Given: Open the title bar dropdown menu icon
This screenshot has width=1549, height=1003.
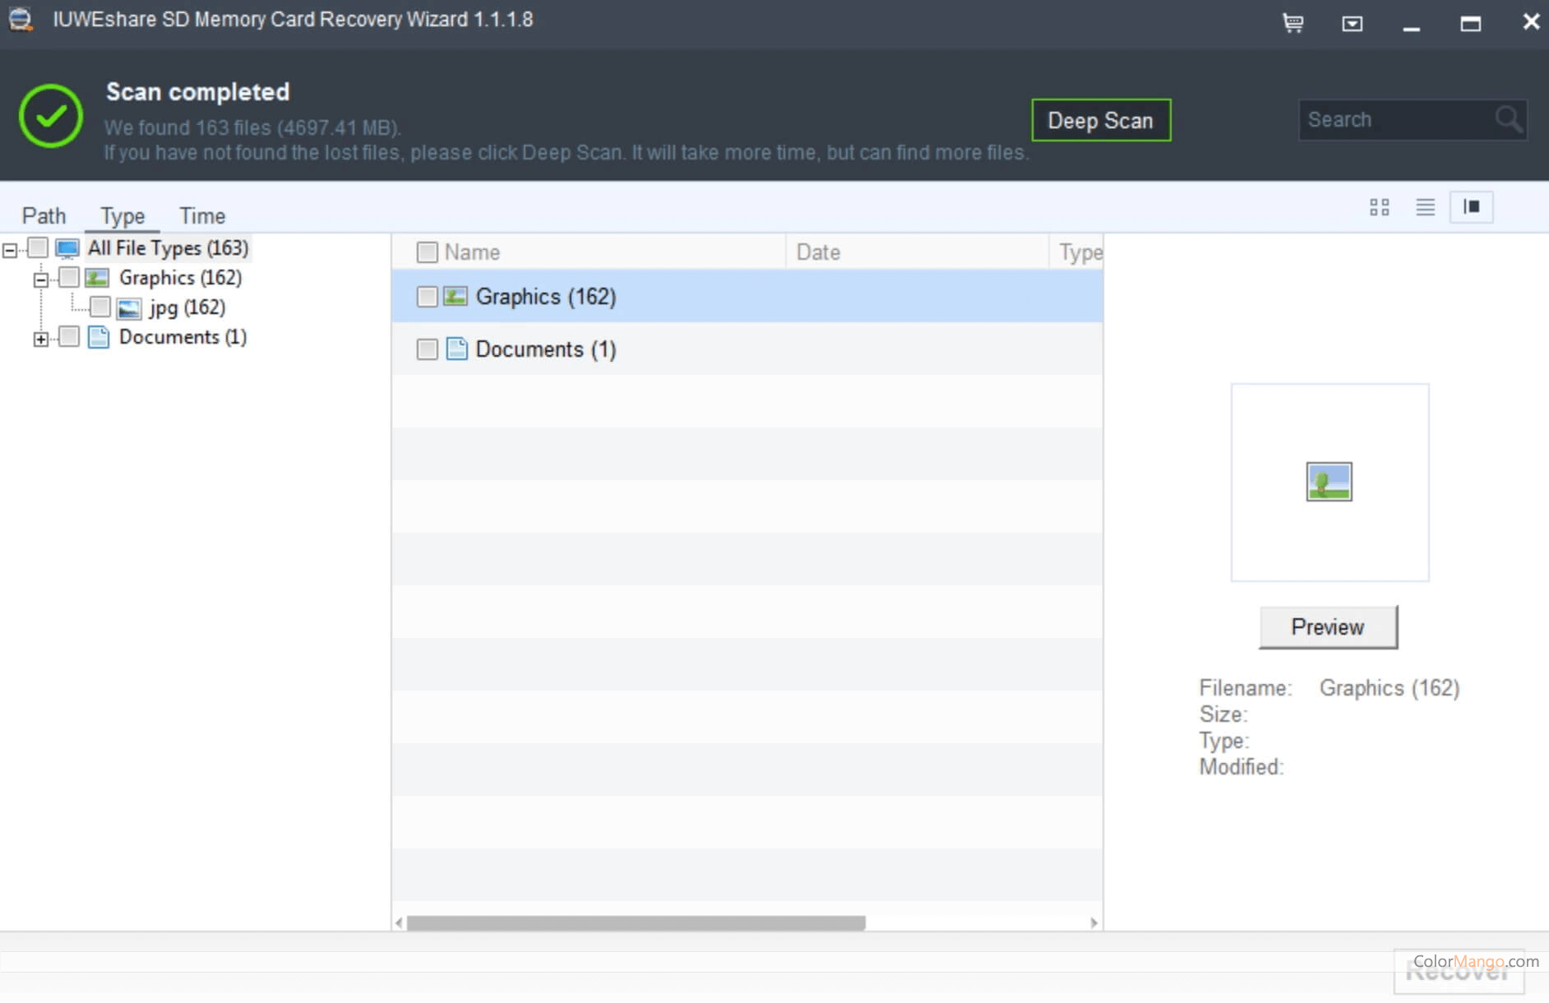Looking at the screenshot, I should 1352,23.
